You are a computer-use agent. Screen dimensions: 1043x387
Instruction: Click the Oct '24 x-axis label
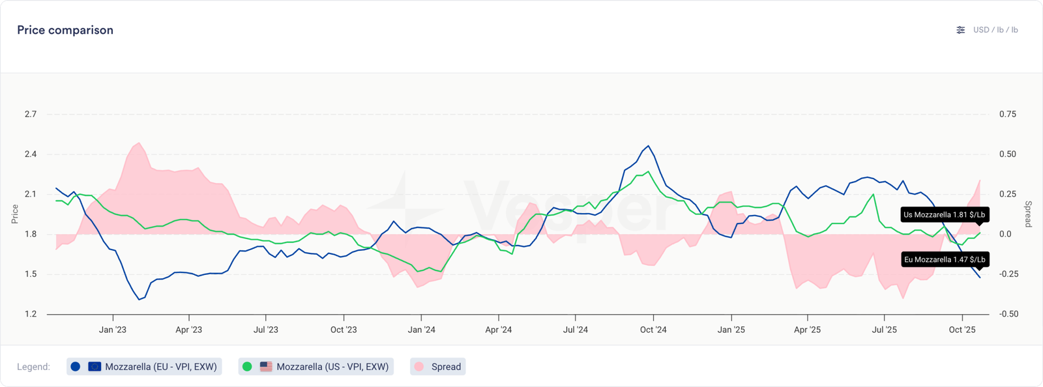[653, 330]
